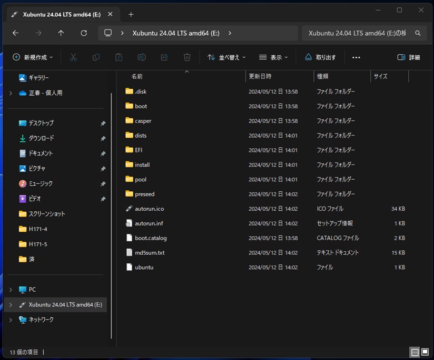
Task: Open the H171-4 folder in sidebar
Action: (x=33, y=229)
